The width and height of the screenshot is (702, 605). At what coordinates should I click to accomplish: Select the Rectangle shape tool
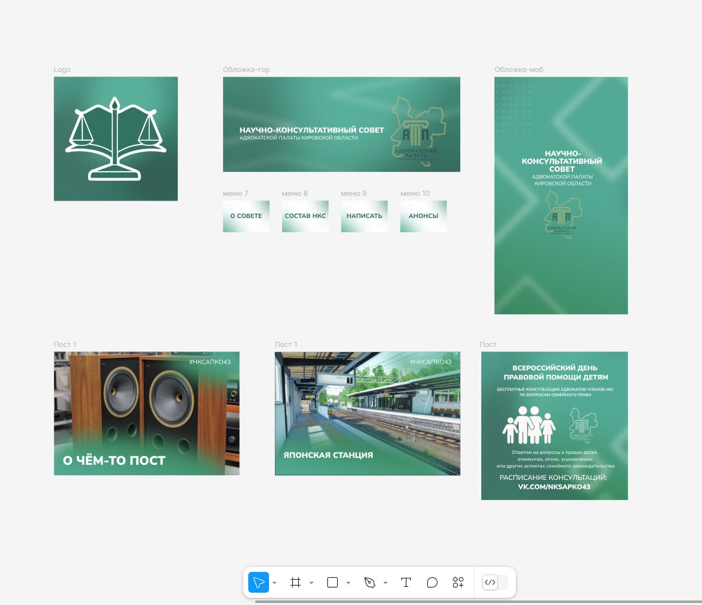(333, 582)
